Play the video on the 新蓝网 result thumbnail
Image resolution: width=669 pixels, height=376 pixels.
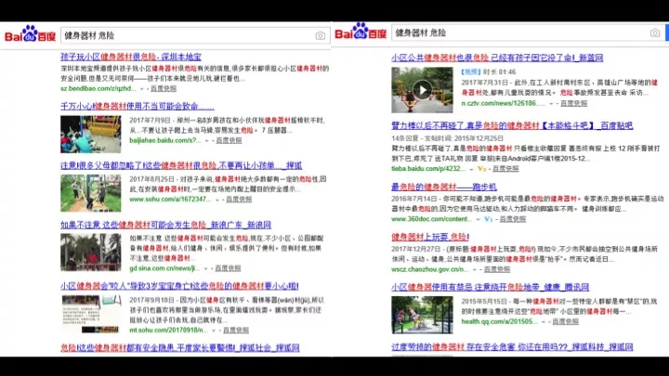coord(422,90)
